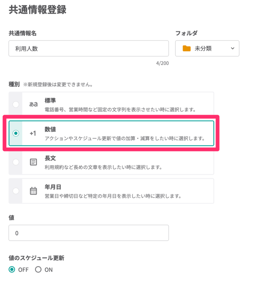Viewport: 259px width, 283px height.
Task: Select the 長文 radio button
Action: (16, 162)
